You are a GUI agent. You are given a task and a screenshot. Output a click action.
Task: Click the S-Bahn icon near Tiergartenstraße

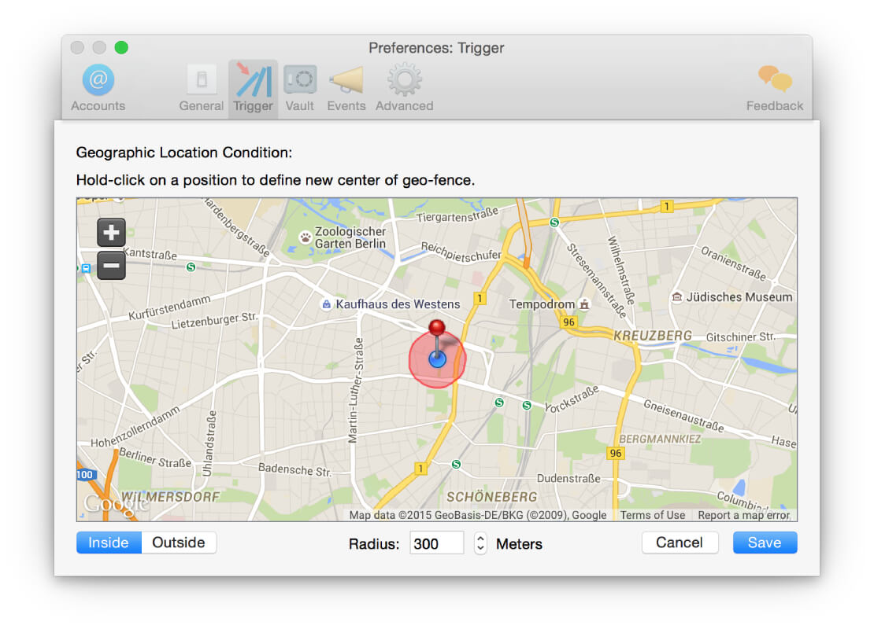[554, 223]
